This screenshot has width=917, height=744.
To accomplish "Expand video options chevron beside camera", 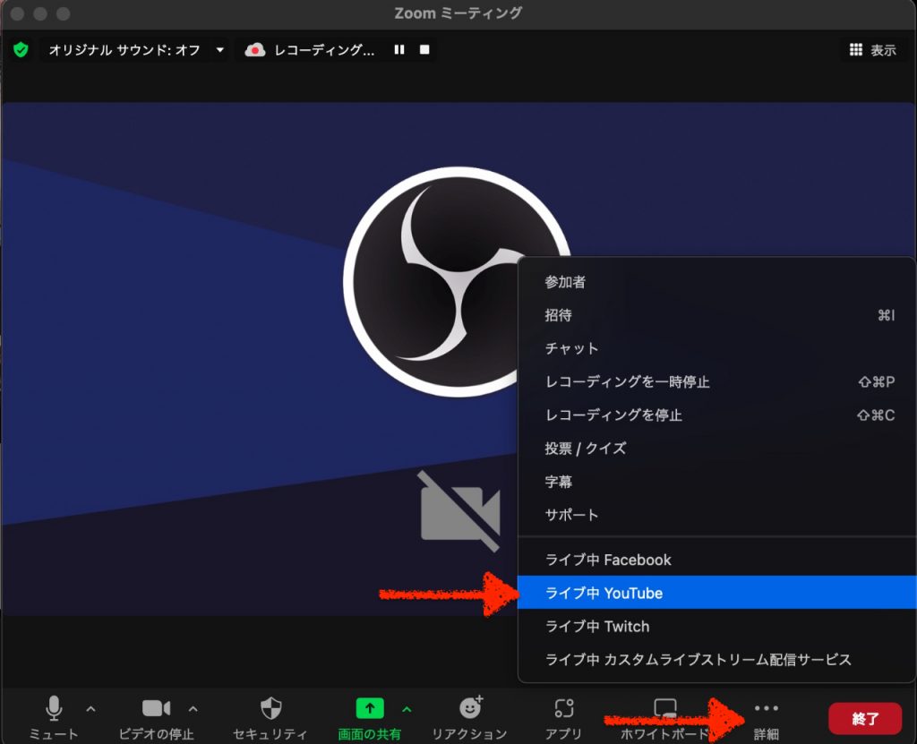I will [193, 709].
